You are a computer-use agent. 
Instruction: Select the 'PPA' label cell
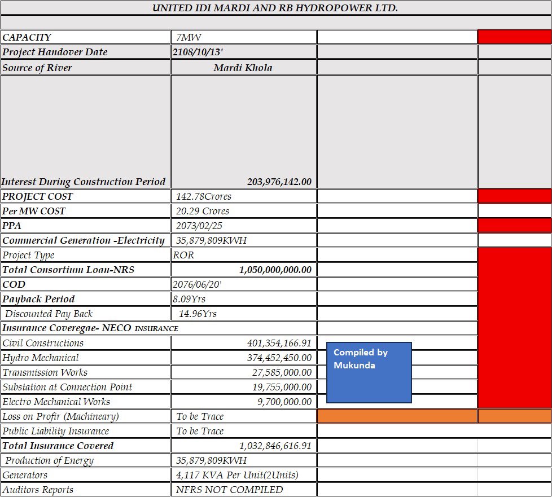tap(86, 226)
